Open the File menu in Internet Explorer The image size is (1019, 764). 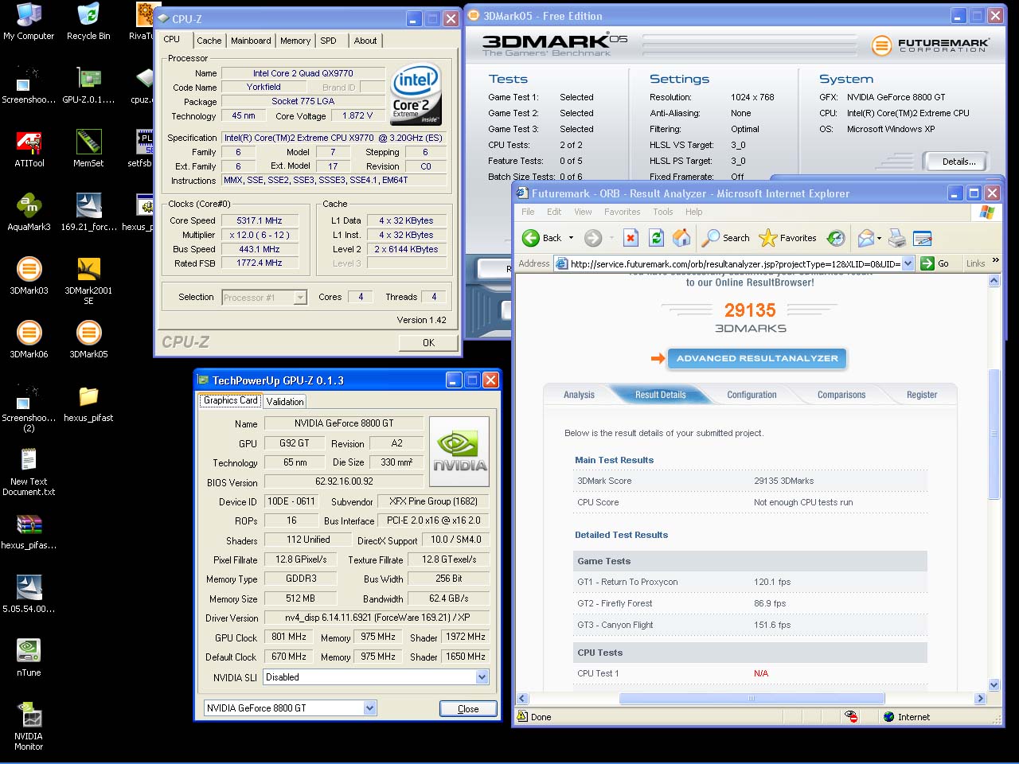click(528, 212)
